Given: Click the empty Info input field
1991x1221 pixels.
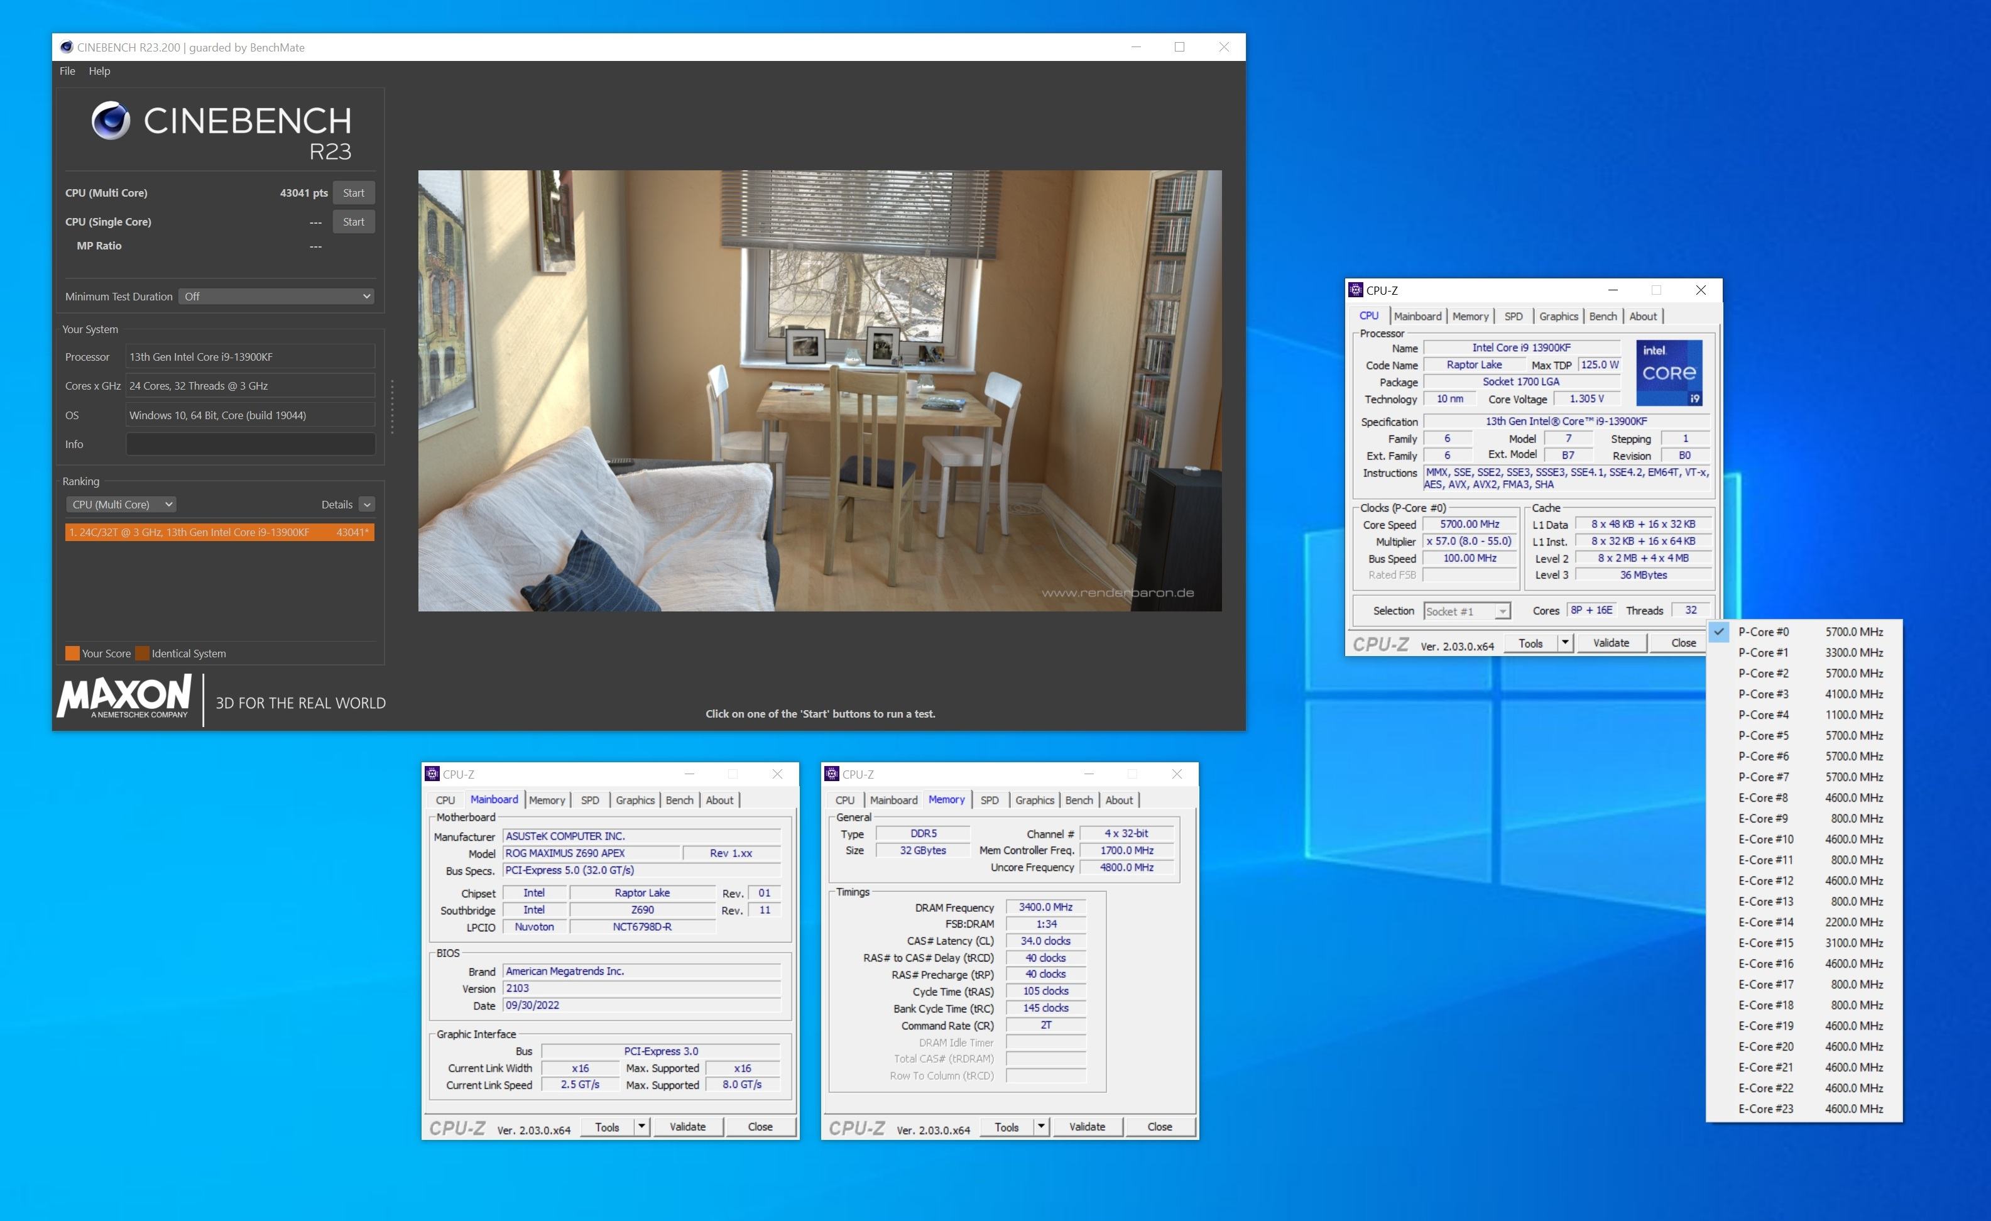Looking at the screenshot, I should pyautogui.click(x=249, y=444).
